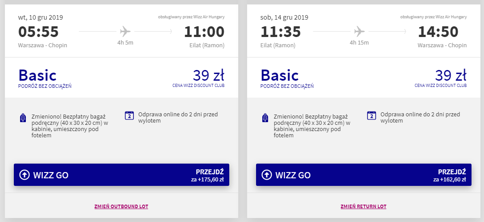Viewport: 484px width, 222px height.
Task: Open the ZMIEŃ OUTBOUND LOT link
Action: pyautogui.click(x=121, y=206)
